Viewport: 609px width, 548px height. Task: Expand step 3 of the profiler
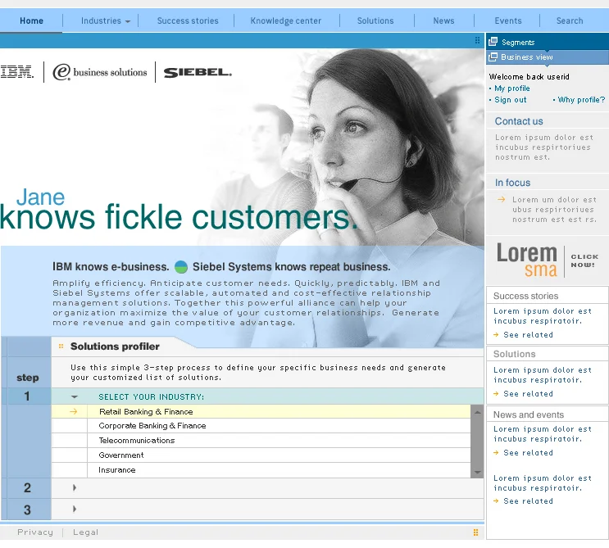(x=75, y=509)
